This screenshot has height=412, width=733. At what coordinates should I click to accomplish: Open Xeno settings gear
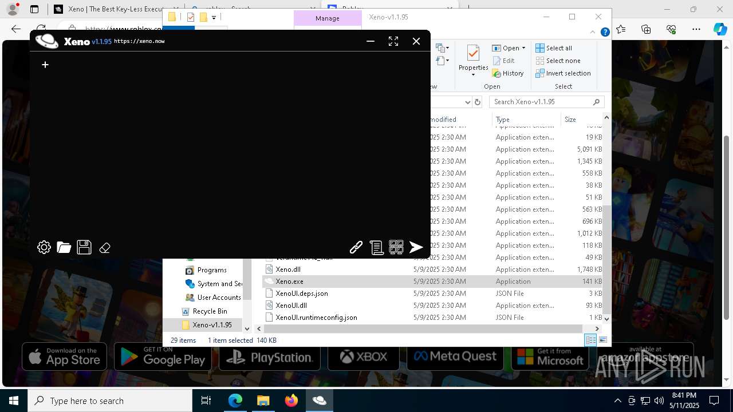tap(44, 247)
